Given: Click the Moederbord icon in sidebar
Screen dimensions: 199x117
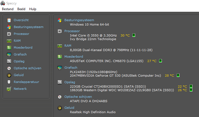Looking at the screenshot, I should pos(9,48).
